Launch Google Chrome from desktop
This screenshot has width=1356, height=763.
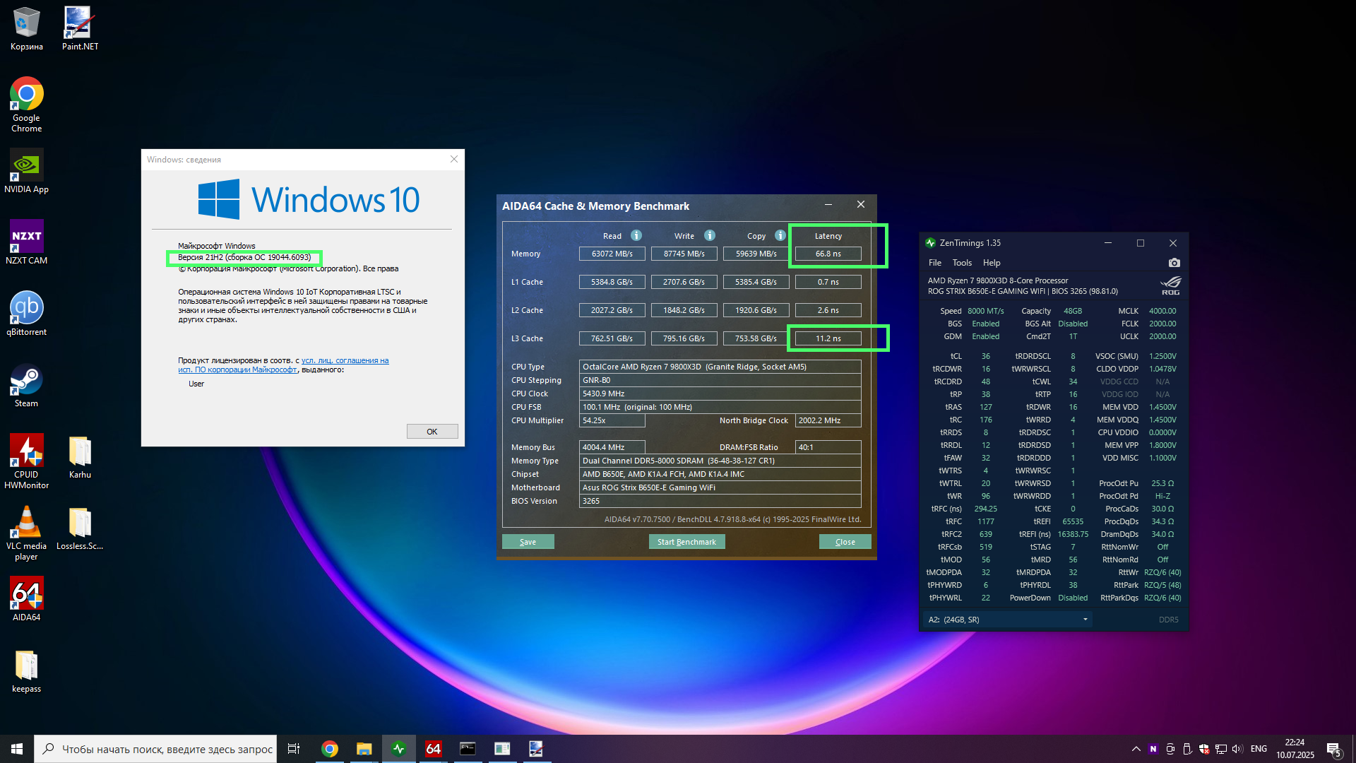tap(27, 105)
